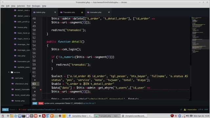Screen dimensions: 210x118
Task: Click the network tray icon
Action: pos(184,116)
